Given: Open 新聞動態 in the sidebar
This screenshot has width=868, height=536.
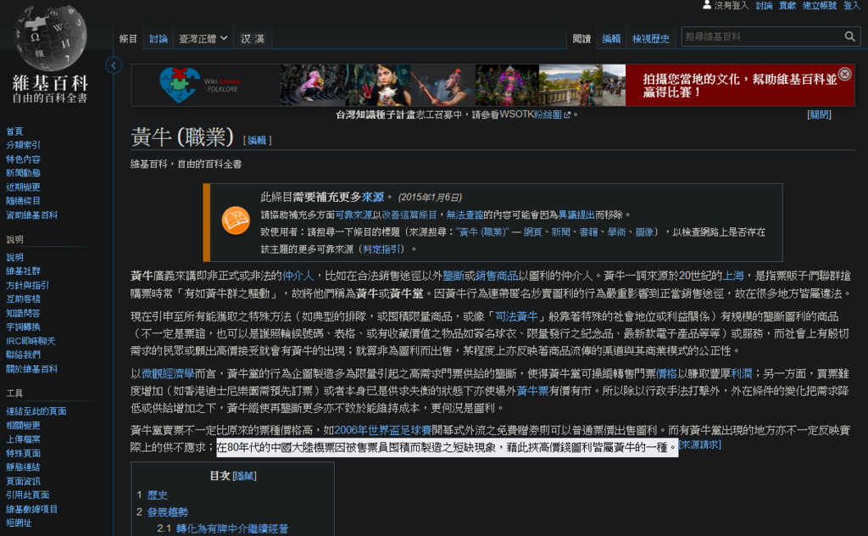Looking at the screenshot, I should (x=23, y=173).
